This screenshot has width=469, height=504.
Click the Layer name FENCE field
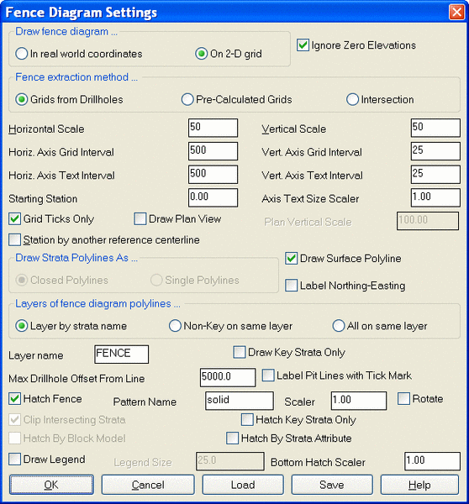click(122, 354)
